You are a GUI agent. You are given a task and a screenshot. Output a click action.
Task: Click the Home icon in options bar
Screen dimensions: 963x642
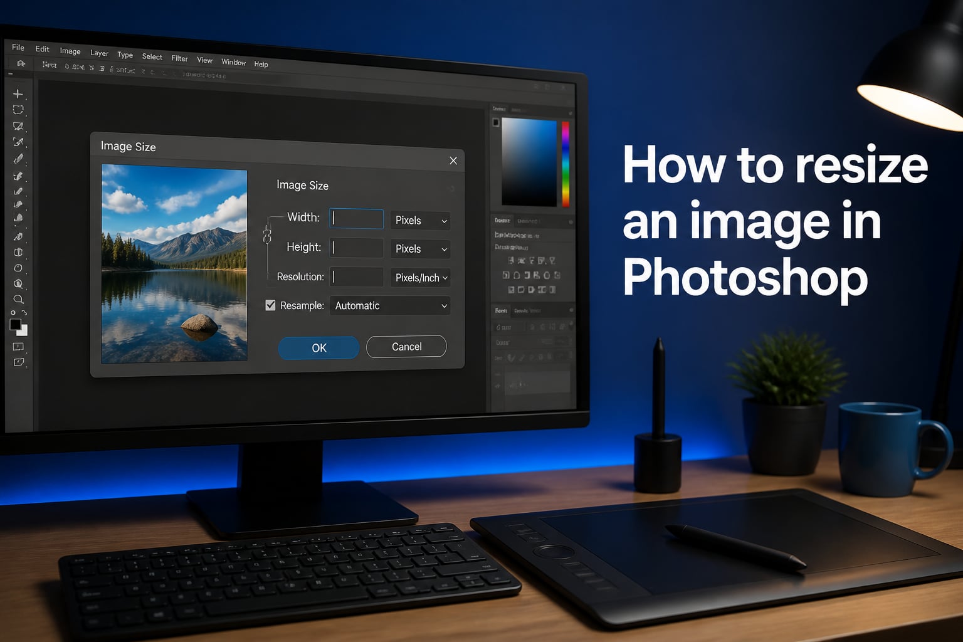pyautogui.click(x=21, y=63)
